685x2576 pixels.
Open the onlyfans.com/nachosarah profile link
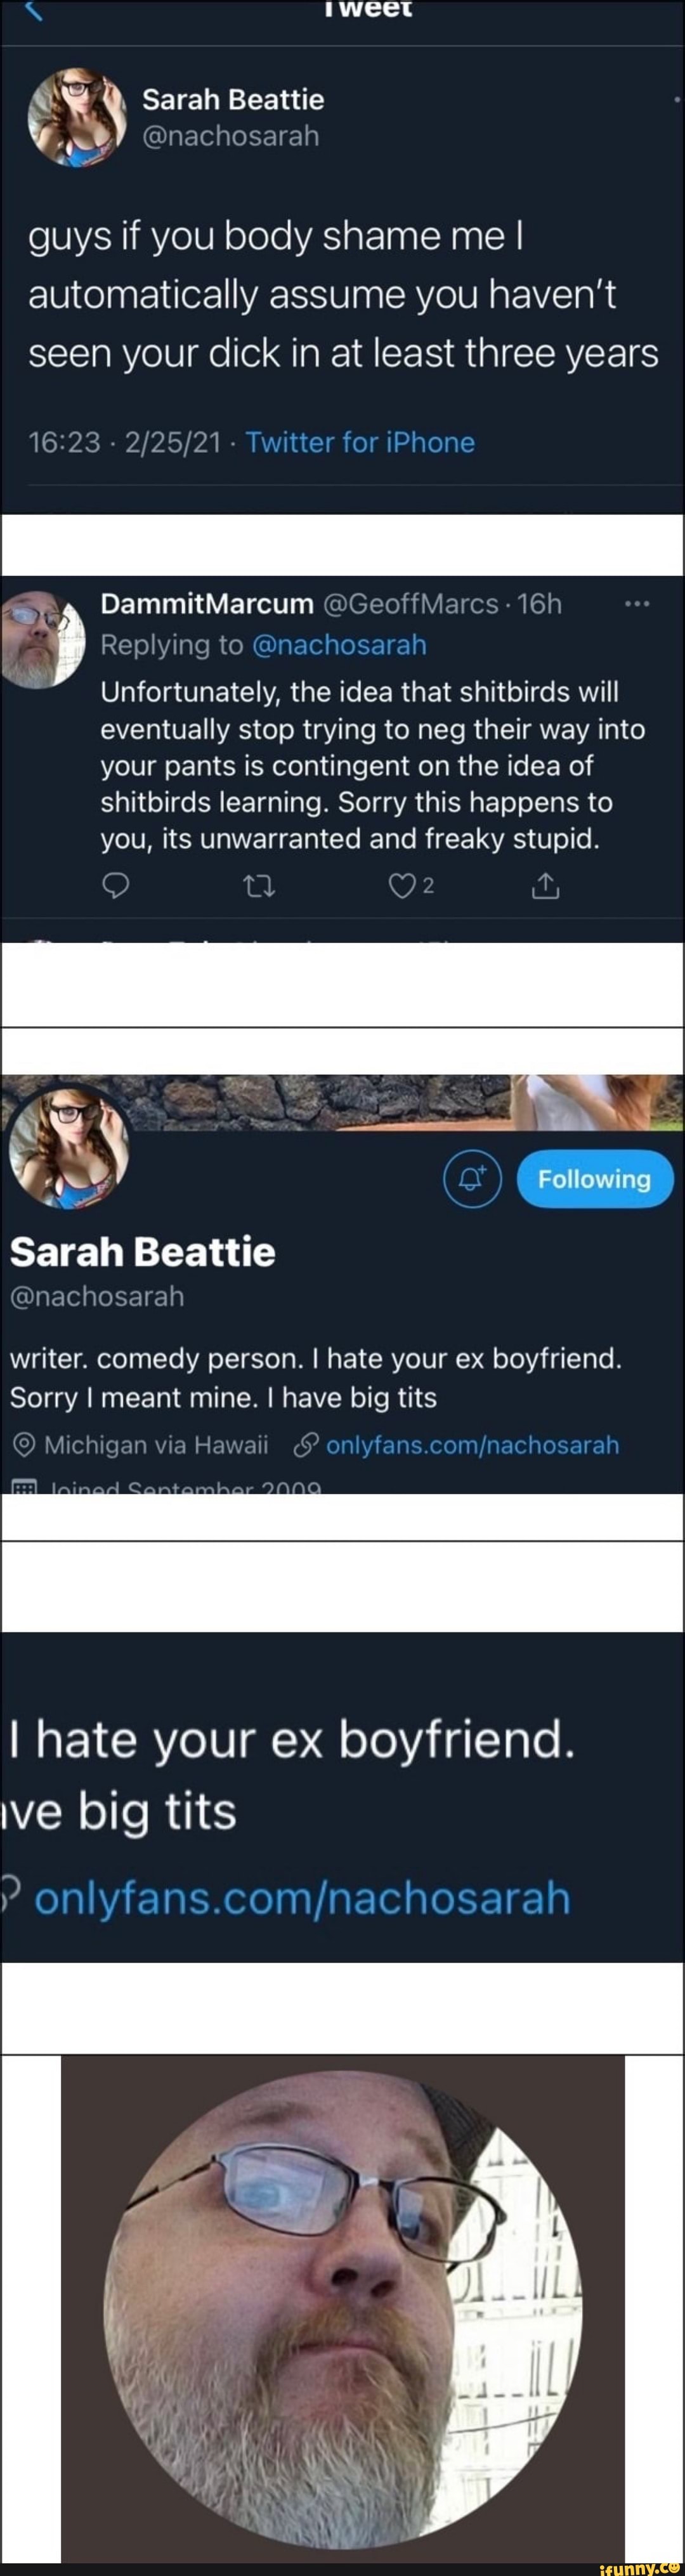tap(472, 1445)
